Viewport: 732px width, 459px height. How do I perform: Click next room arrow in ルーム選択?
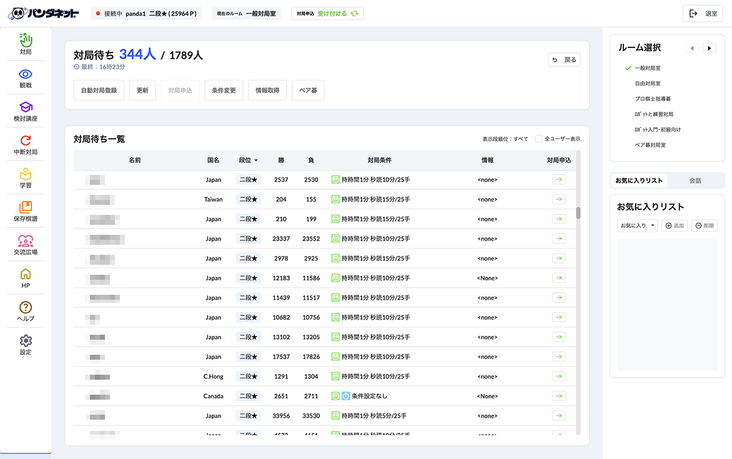click(709, 48)
